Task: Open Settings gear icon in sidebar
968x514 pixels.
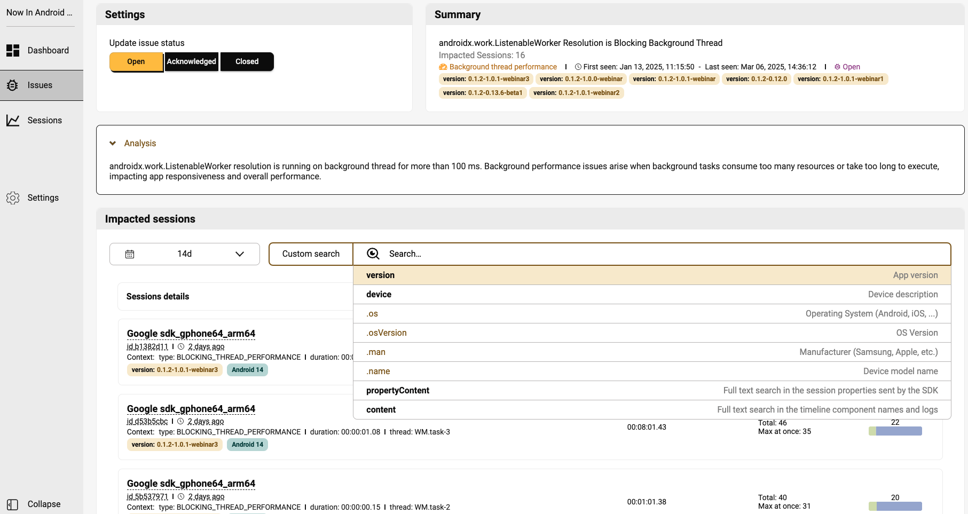Action: [13, 198]
